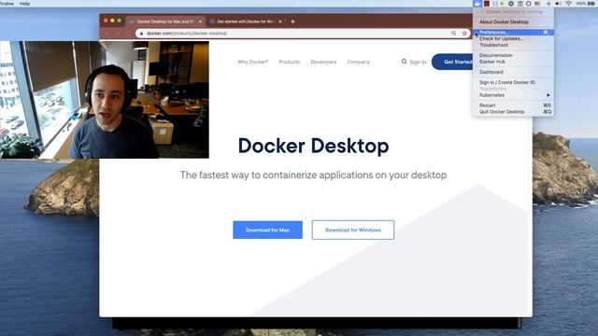Image resolution: width=598 pixels, height=336 pixels.
Task: Switch to Get started with Docker tab
Action: coord(246,21)
